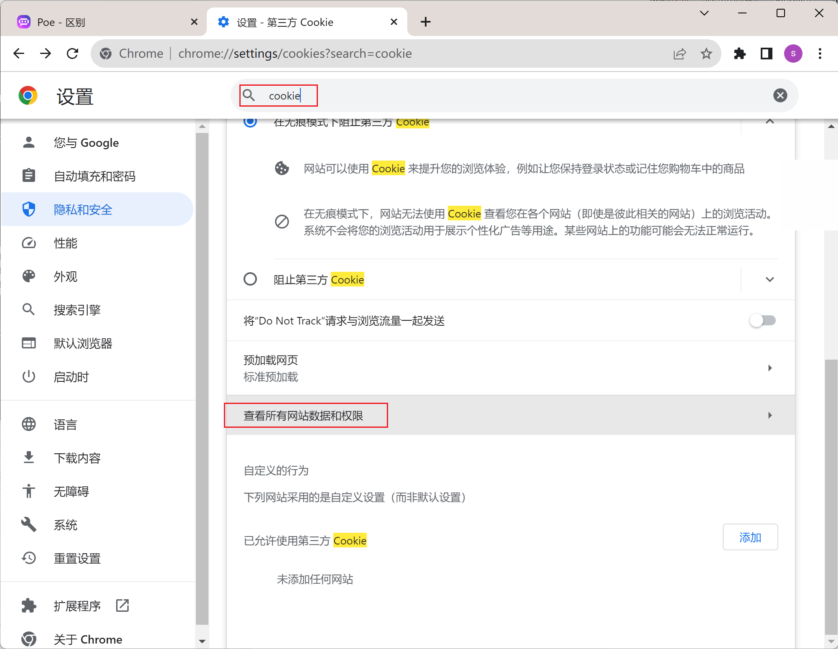The image size is (838, 649).
Task: Open the Chrome three-dot menu
Action: coord(820,54)
